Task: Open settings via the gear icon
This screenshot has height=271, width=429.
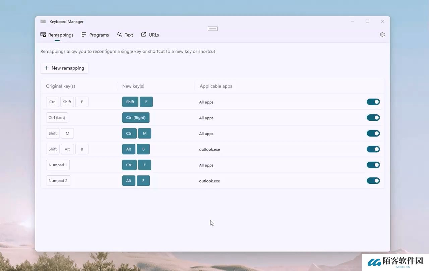Action: [x=382, y=35]
